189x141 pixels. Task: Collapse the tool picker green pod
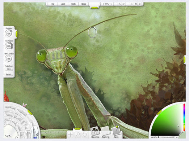tap(30, 112)
